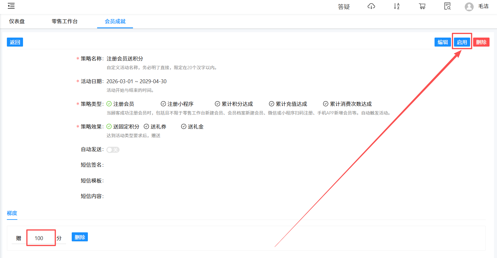Open the 毛洁 user account menu
Screen dimensions: 497x258
(483, 6)
